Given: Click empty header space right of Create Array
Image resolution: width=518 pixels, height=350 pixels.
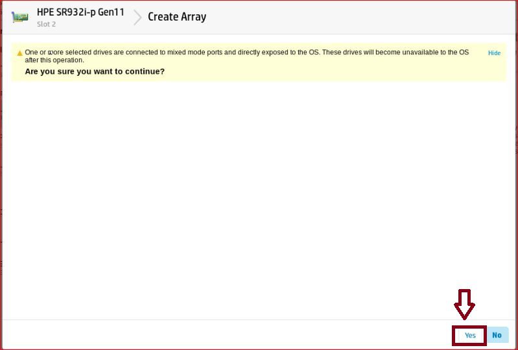Looking at the screenshot, I should [x=357, y=17].
